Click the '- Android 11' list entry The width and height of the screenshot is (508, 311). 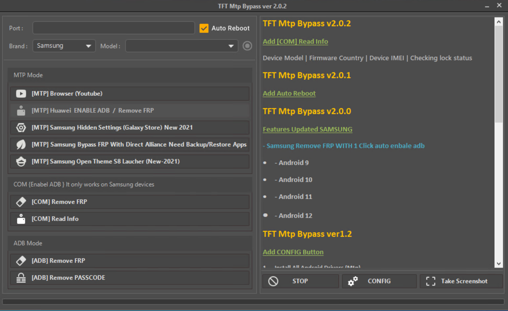tap(293, 197)
